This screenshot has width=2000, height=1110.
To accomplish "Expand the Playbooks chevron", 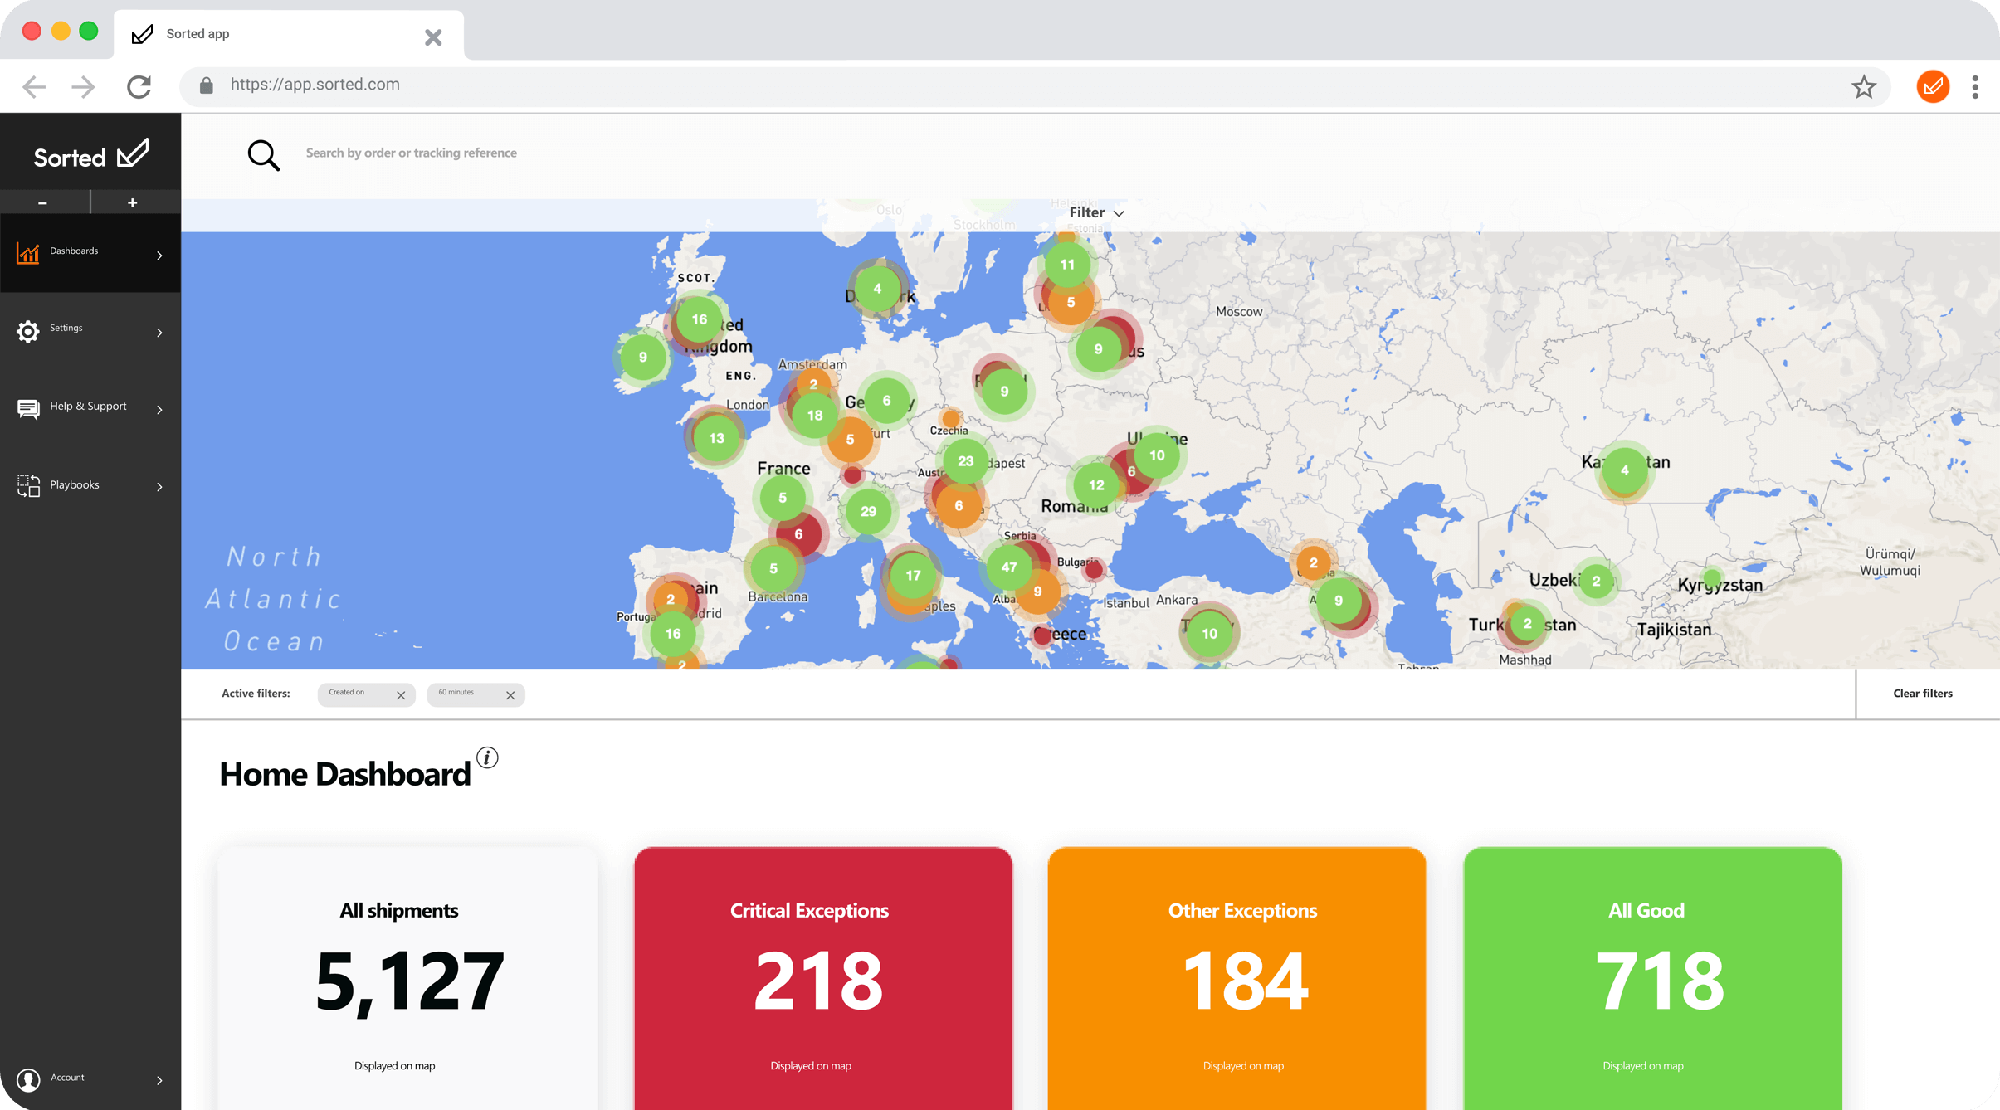I will click(x=159, y=487).
